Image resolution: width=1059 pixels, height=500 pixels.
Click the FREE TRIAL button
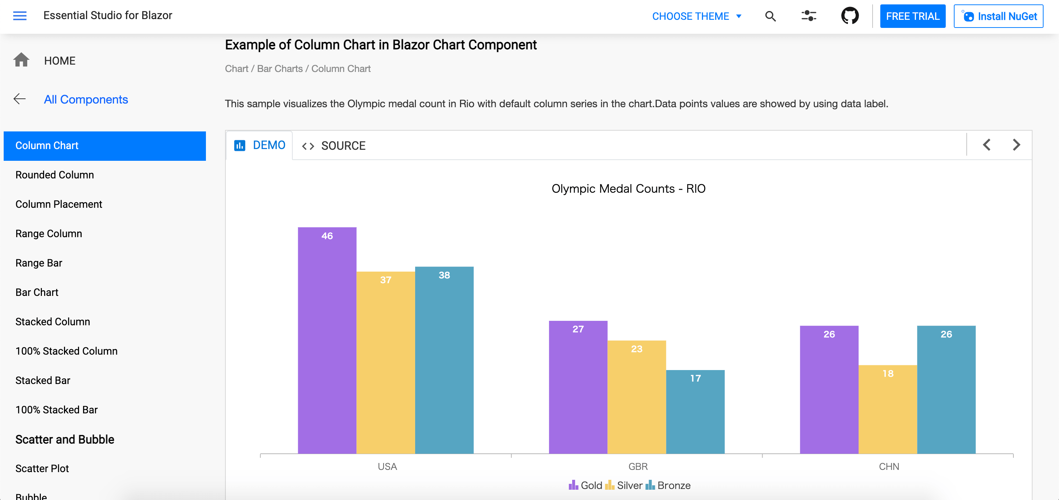coord(912,16)
